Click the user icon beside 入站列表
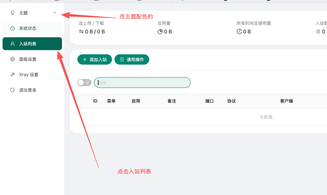This screenshot has height=195, width=327. [12, 44]
